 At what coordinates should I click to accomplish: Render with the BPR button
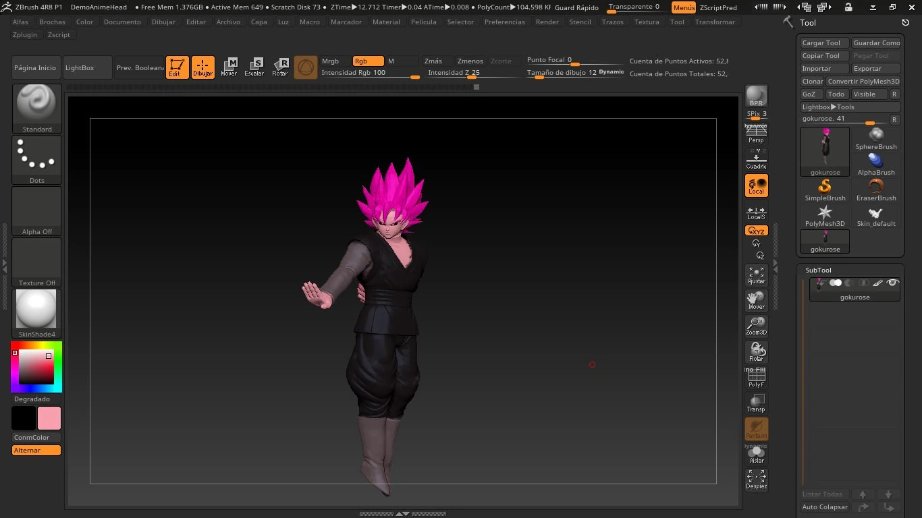pyautogui.click(x=756, y=96)
